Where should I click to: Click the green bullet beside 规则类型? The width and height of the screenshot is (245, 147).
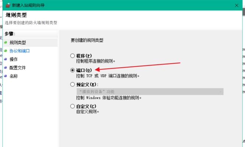click(6, 42)
